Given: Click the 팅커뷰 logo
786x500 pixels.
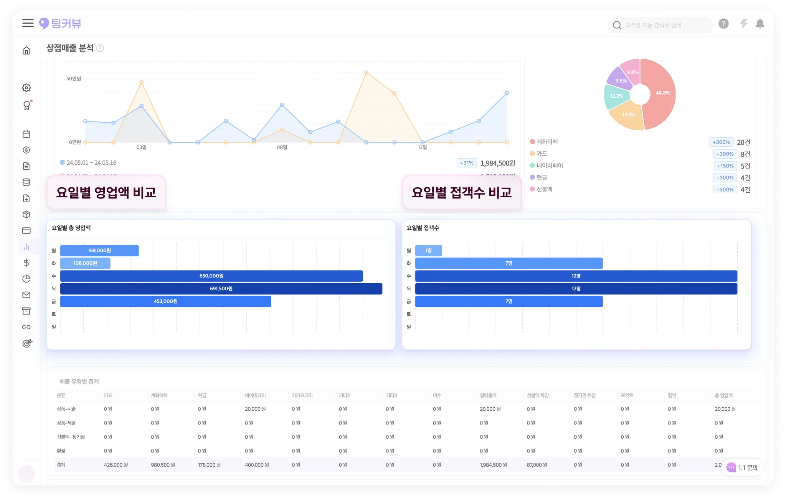Looking at the screenshot, I should click(x=60, y=24).
